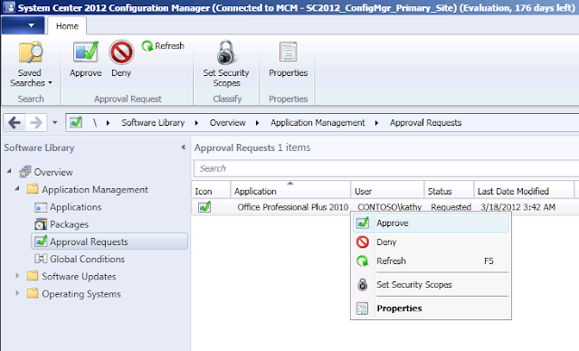Click the request row's approval icon
Viewport: 579px width, 351px height.
point(204,206)
